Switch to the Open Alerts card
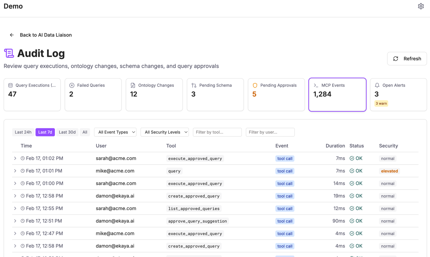 398,94
